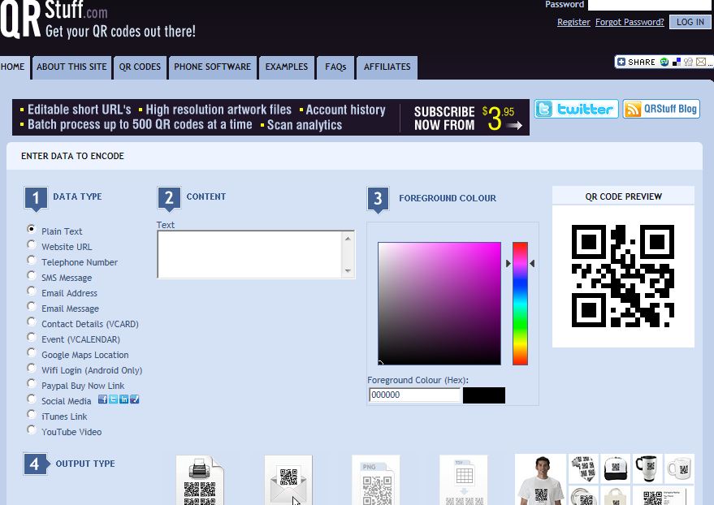
Task: Choose the YouTube Video radio option
Action: click(x=32, y=430)
